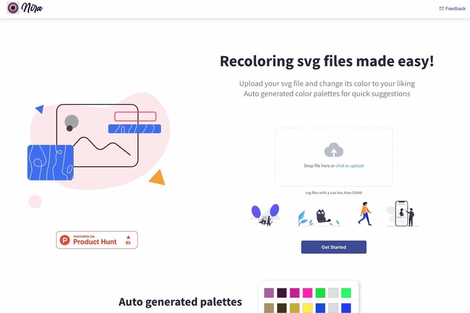Open the Feedback link
Viewport: 470px width, 313px height.
452,8
